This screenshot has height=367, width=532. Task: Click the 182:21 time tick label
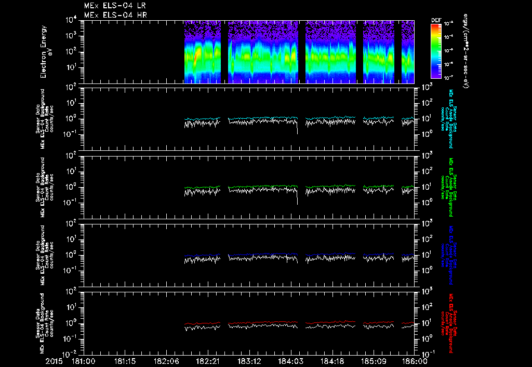208,361
